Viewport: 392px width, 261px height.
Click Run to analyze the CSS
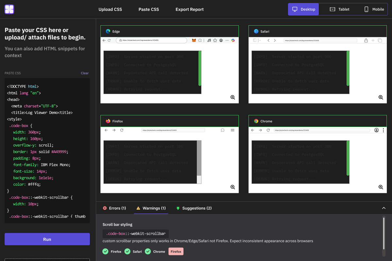pos(47,239)
